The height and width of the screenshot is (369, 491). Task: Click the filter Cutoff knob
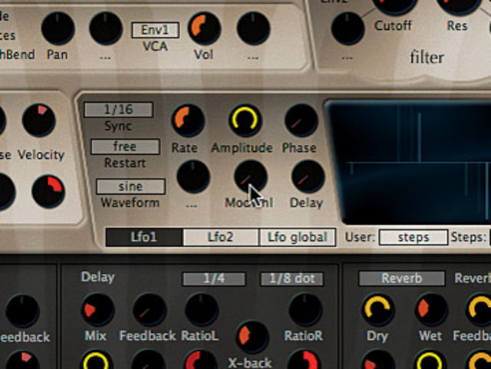[x=394, y=3]
